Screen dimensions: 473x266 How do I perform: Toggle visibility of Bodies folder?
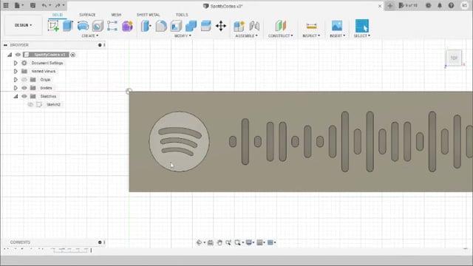24,88
